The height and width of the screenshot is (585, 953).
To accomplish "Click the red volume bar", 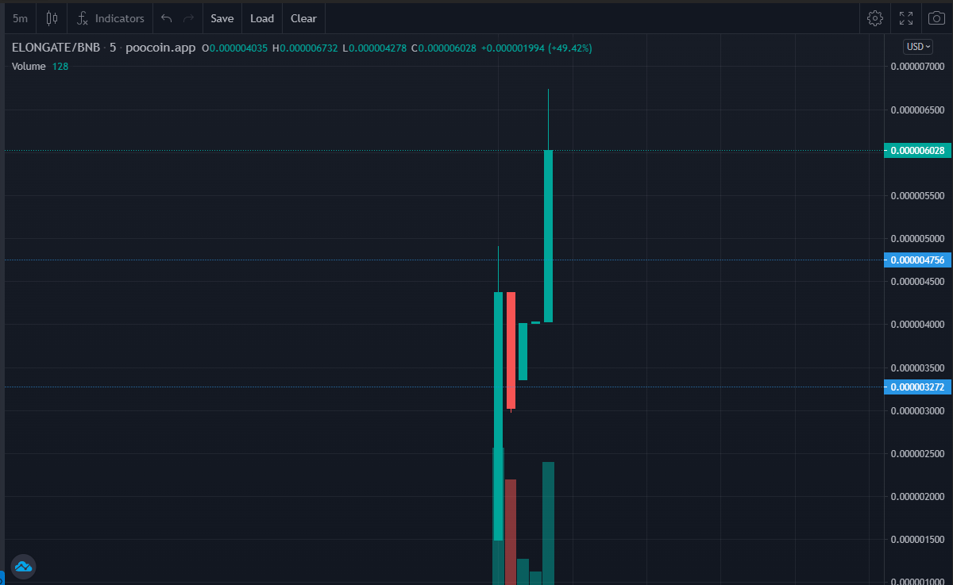I will click(511, 532).
